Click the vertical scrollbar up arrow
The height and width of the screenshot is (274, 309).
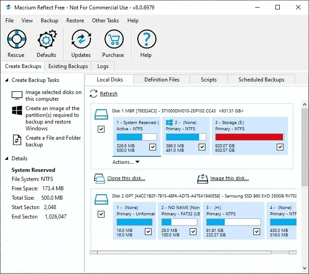coord(305,104)
